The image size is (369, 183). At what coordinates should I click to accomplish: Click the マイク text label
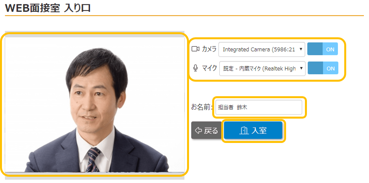pos(209,68)
